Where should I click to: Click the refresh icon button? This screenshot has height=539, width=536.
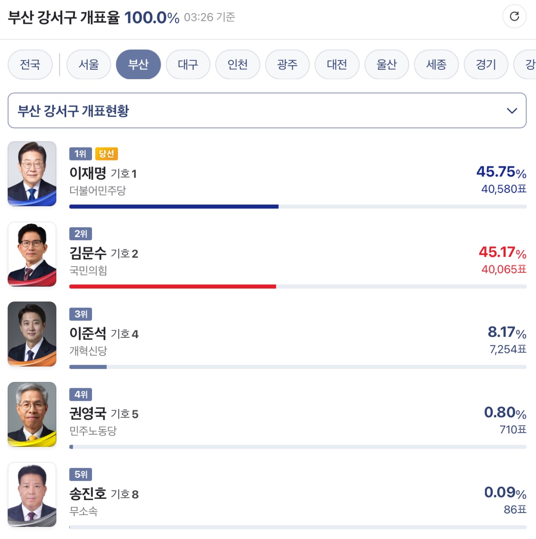click(514, 17)
